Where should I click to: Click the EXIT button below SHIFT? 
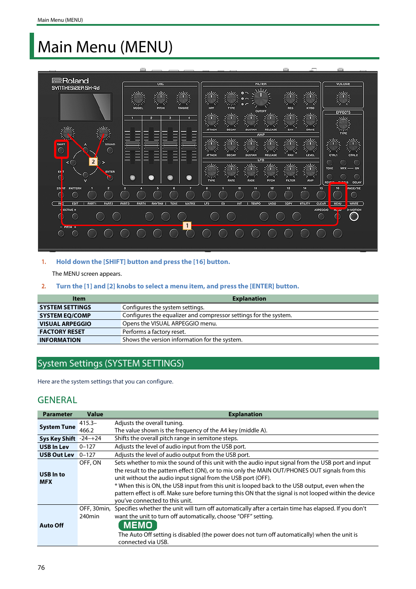(x=61, y=178)
